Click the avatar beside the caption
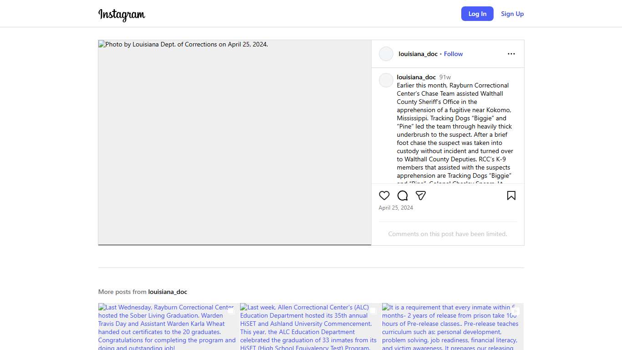This screenshot has height=350, width=622. [x=386, y=80]
